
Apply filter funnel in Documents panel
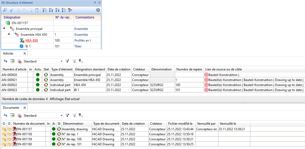(x=67, y=115)
